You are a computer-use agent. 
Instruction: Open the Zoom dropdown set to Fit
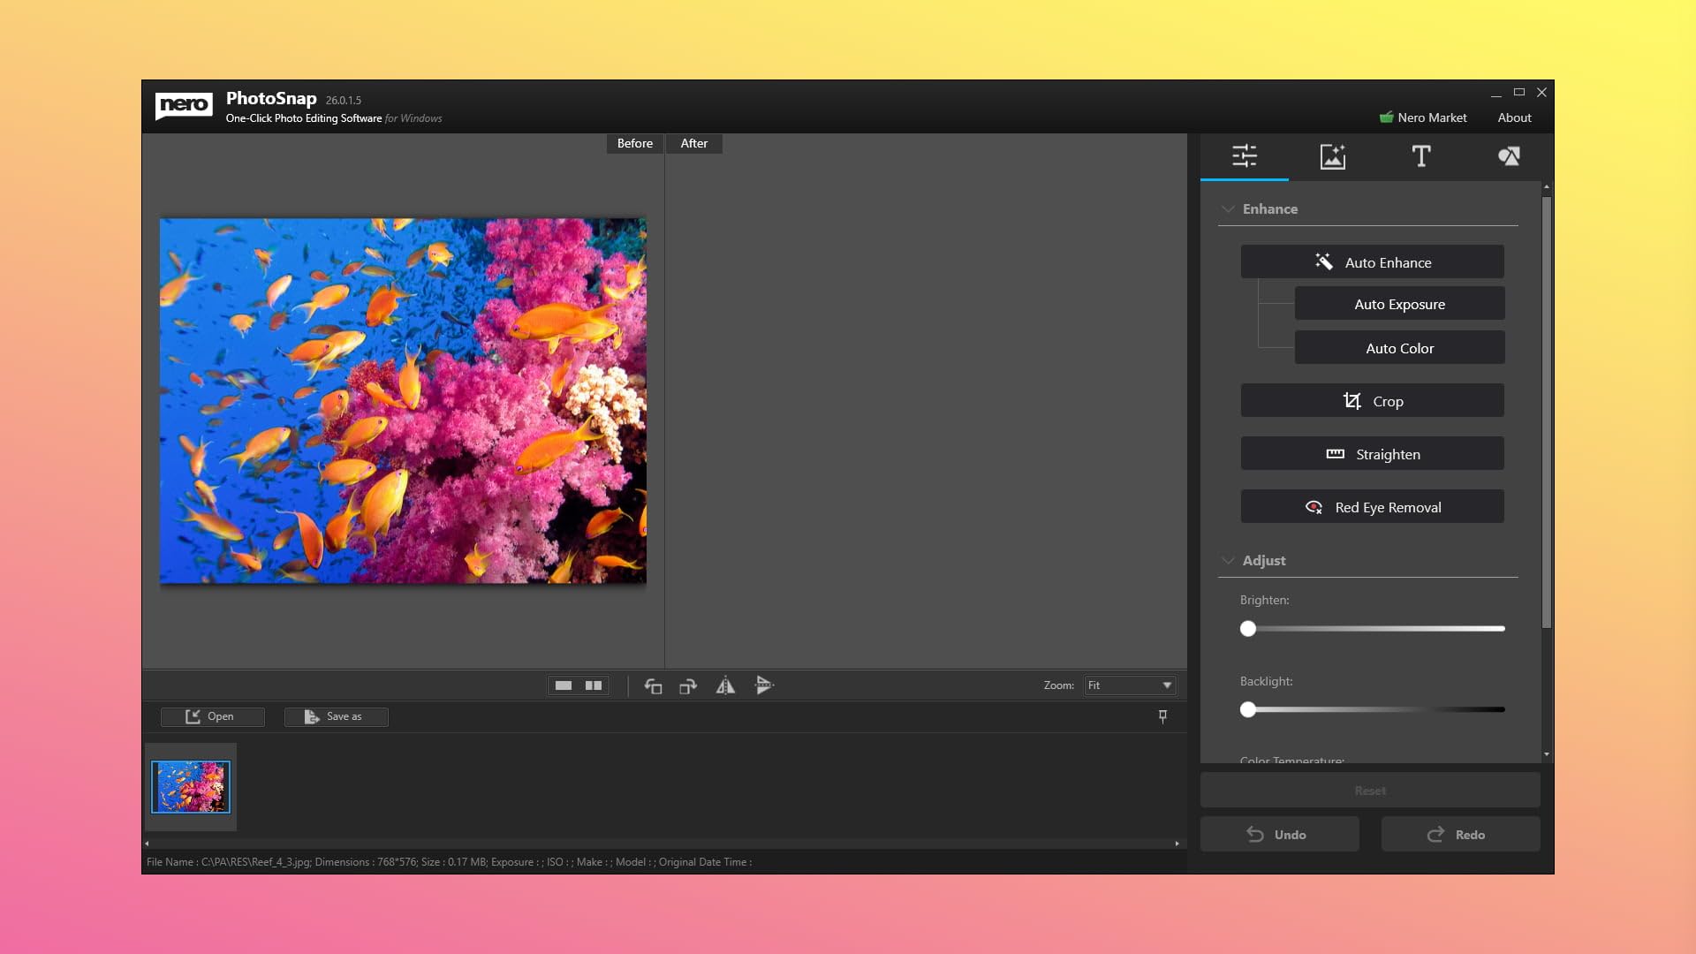[x=1130, y=685]
